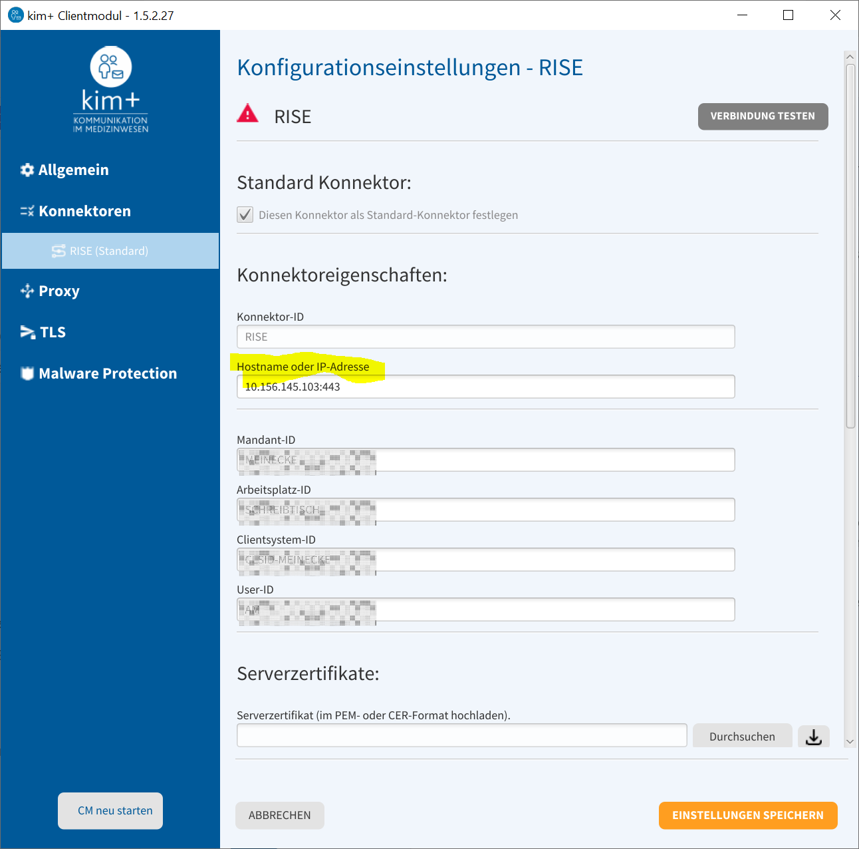Click the CM neu starten button
Screen dimensions: 859x849
click(110, 811)
